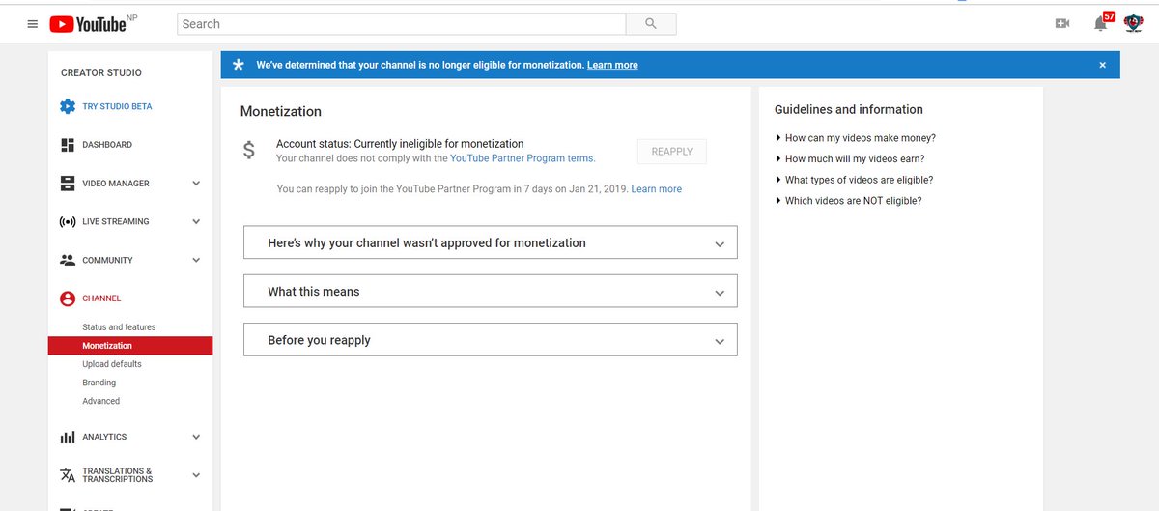The width and height of the screenshot is (1159, 511).
Task: Expand the Analytics section chevron
Action: [196, 437]
